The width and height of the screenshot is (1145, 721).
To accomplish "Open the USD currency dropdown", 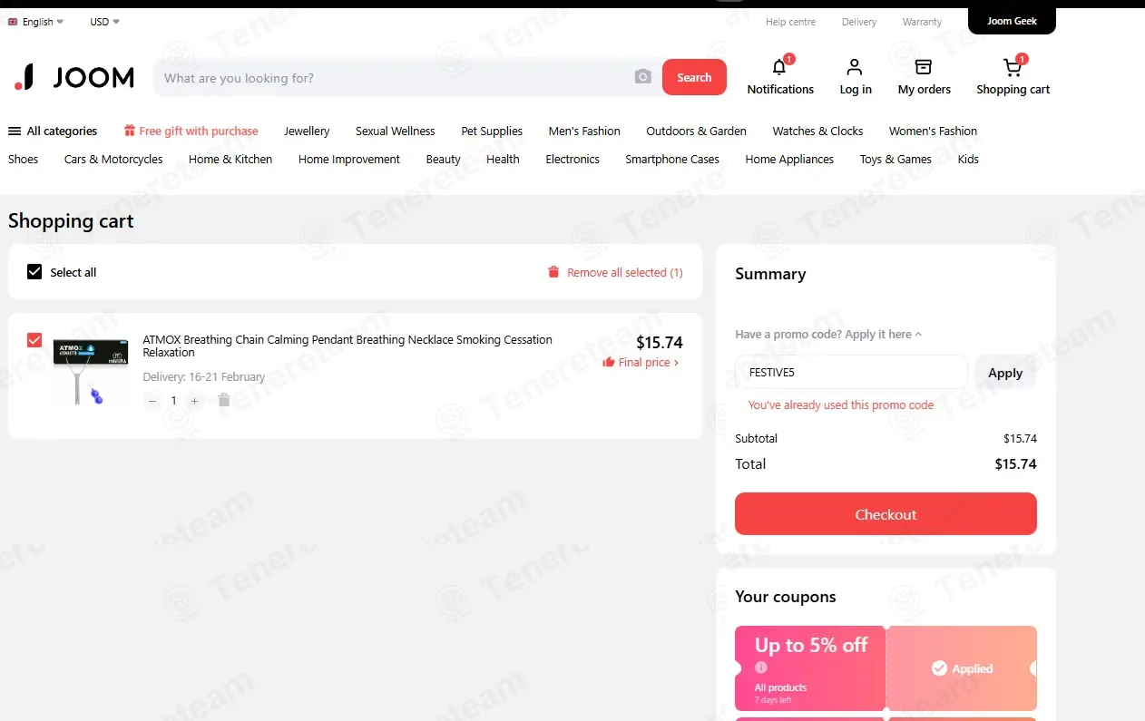I will (x=104, y=22).
